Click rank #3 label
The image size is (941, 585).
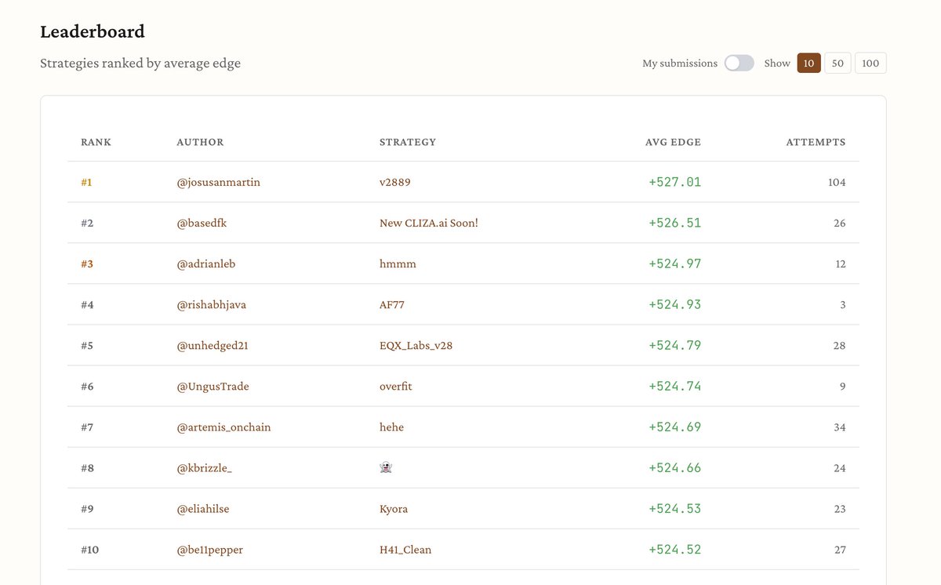[87, 263]
